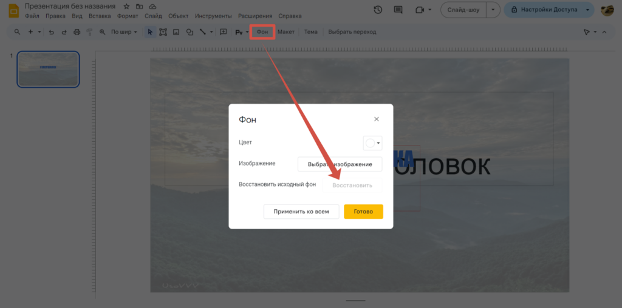
Task: Open the Правка menu
Action: coord(55,16)
